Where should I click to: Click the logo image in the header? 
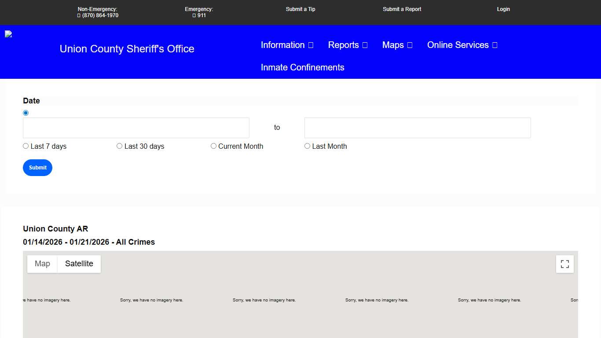[x=8, y=34]
